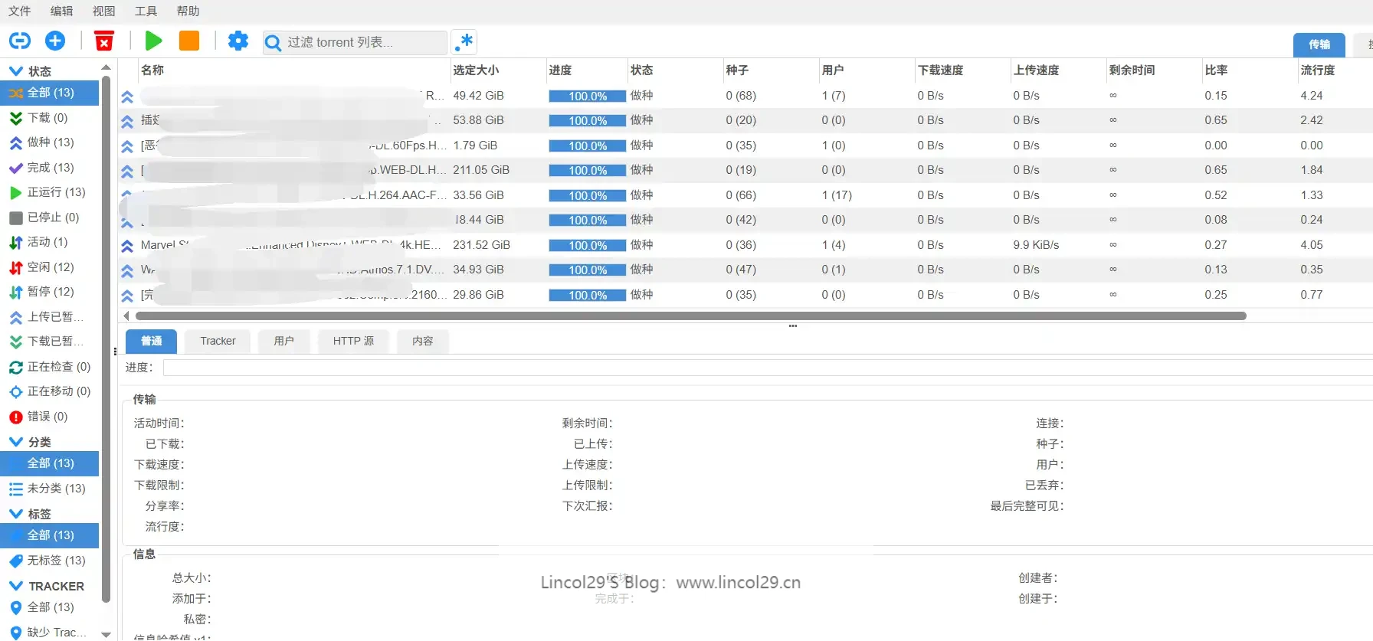This screenshot has width=1373, height=641.
Task: Switch to the Tracker details tab
Action: point(218,342)
